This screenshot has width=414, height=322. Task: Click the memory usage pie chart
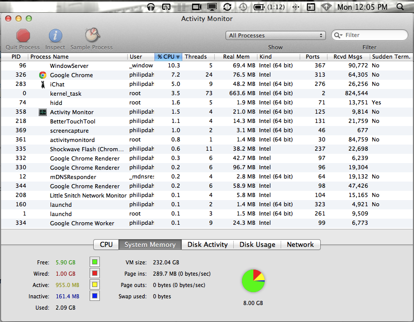pyautogui.click(x=253, y=281)
